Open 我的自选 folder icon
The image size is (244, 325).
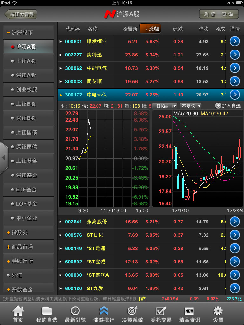(x=47, y=314)
